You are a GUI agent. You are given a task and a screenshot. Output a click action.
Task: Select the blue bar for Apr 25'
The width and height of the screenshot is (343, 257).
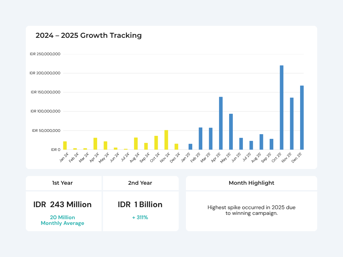point(221,123)
